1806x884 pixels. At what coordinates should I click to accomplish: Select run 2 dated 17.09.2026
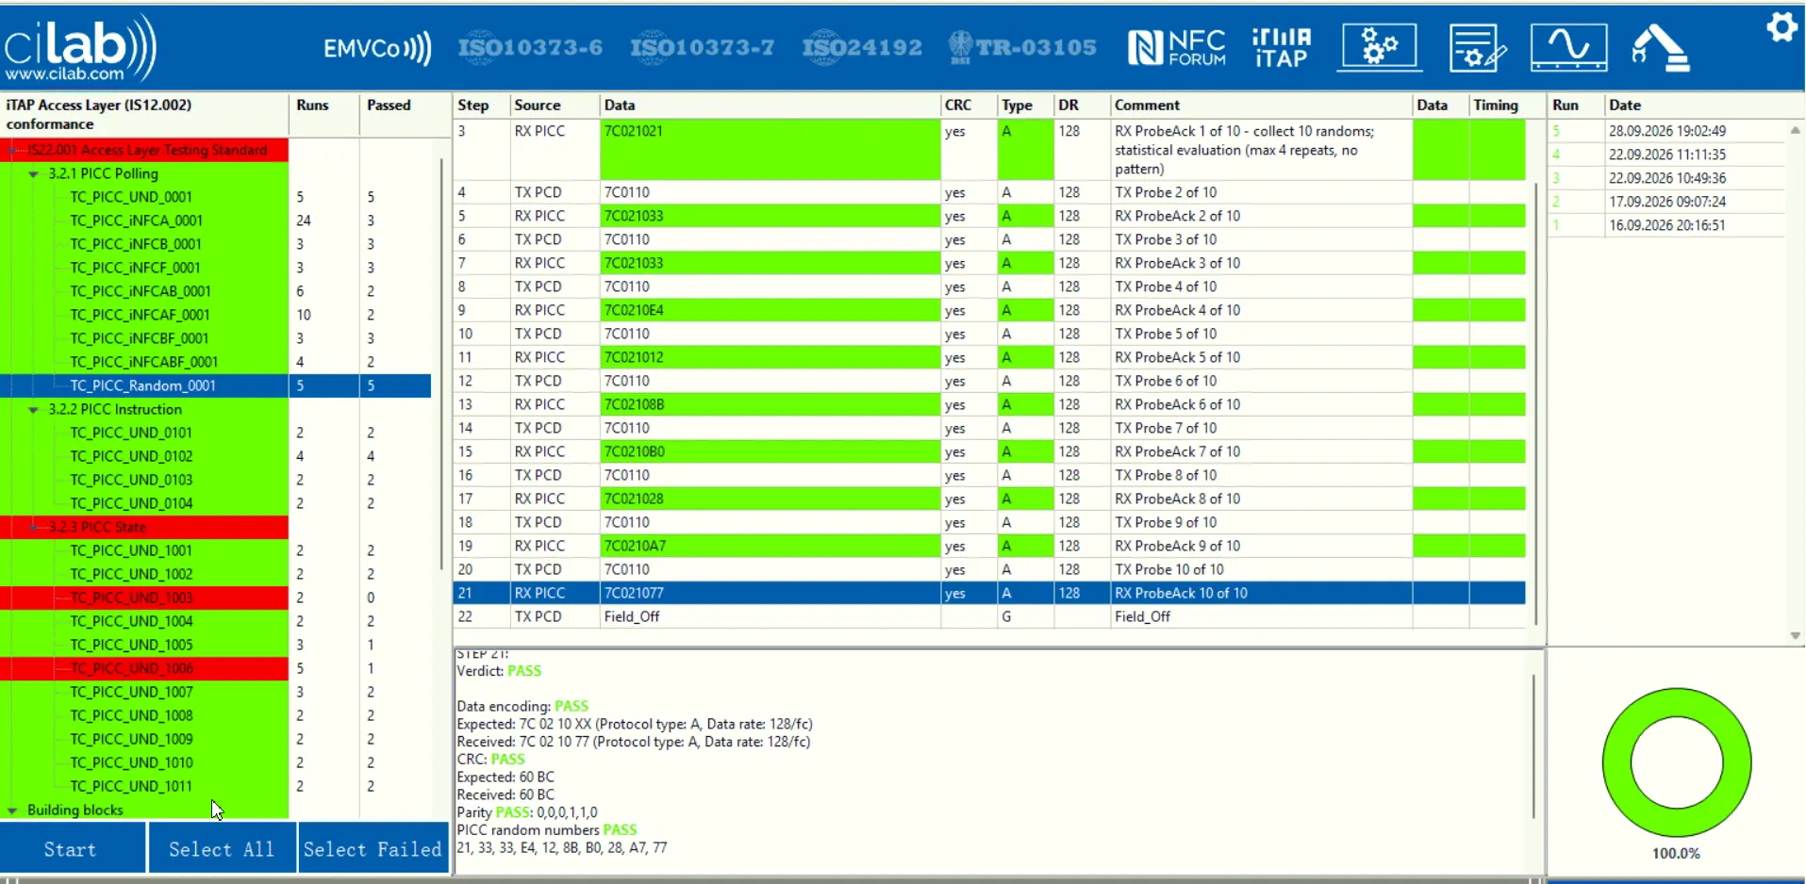pos(1666,202)
